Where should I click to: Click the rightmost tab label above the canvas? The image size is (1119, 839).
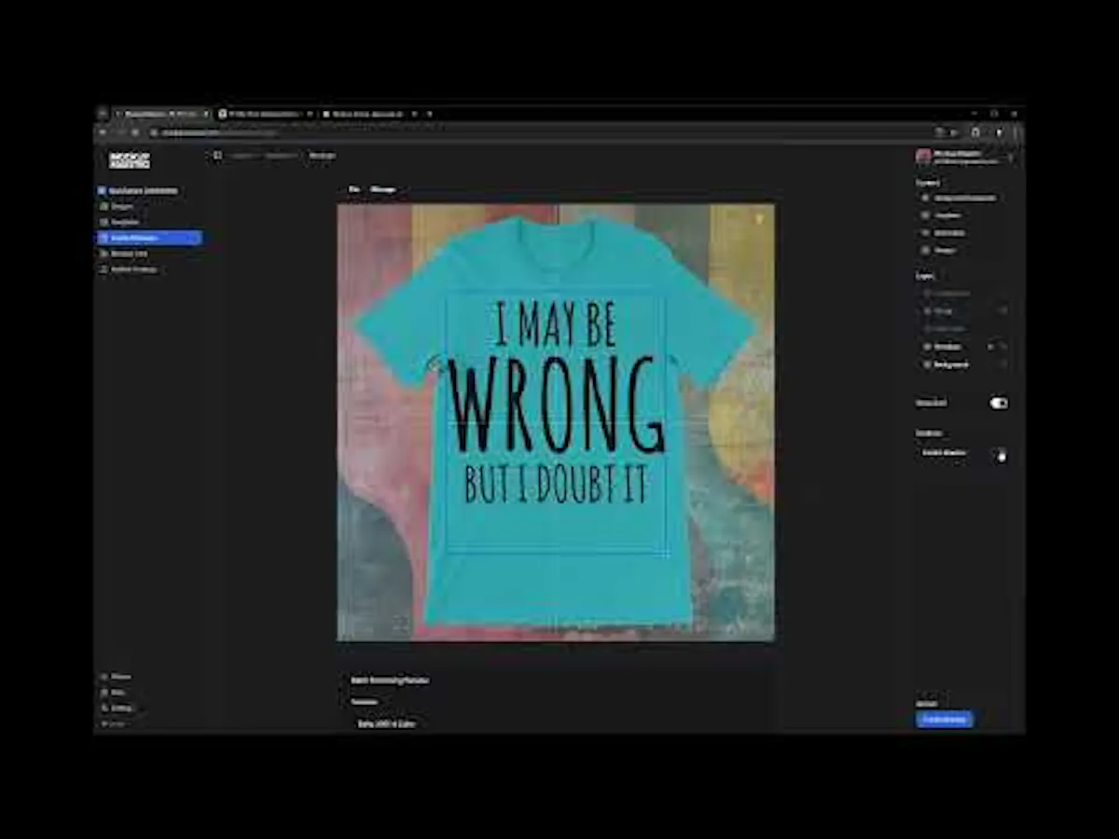click(383, 189)
